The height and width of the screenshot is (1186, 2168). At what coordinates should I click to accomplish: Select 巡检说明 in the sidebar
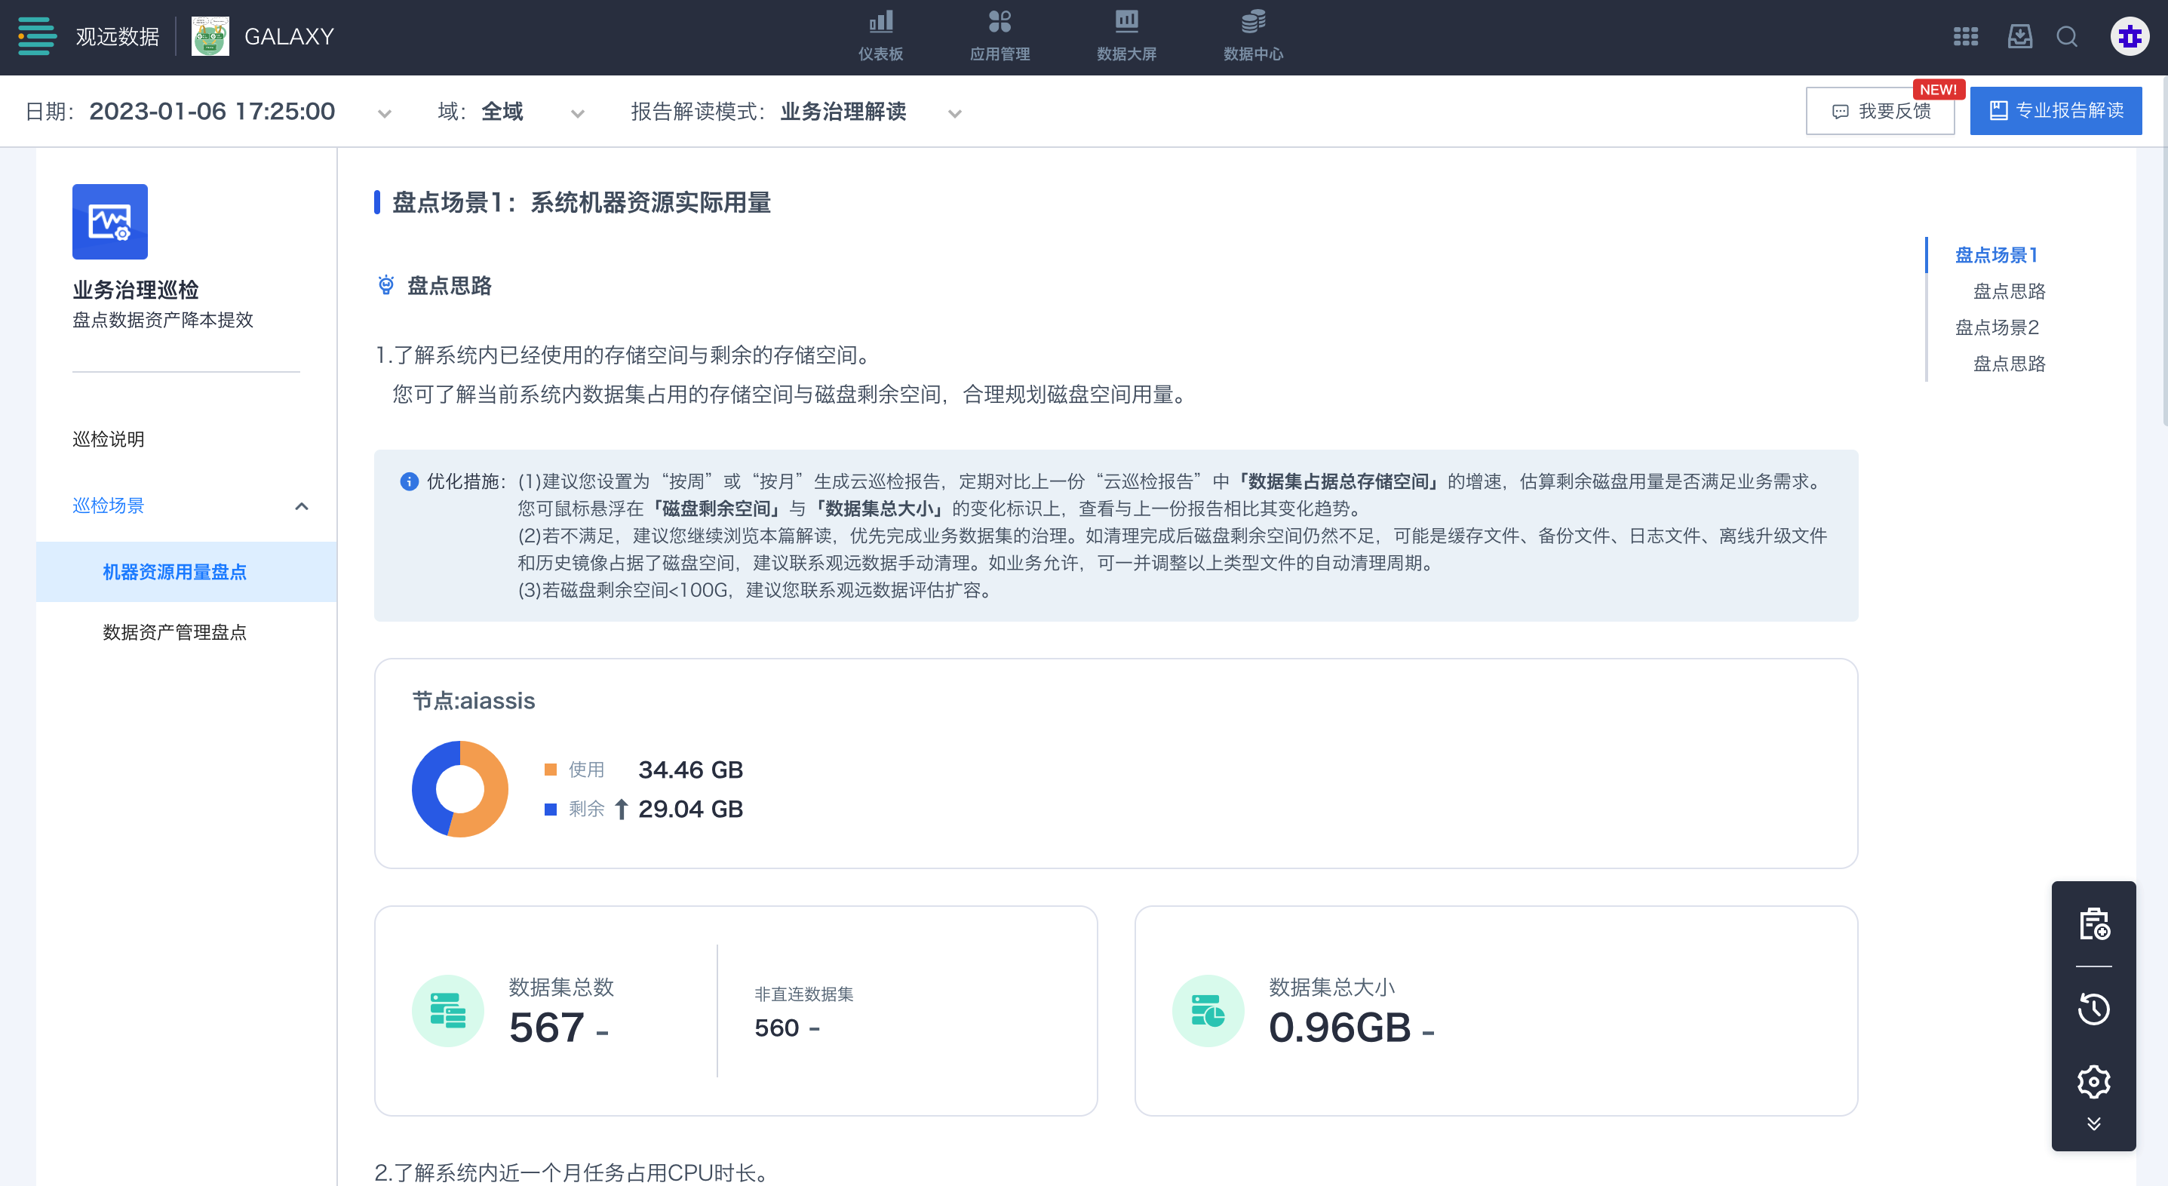[109, 439]
